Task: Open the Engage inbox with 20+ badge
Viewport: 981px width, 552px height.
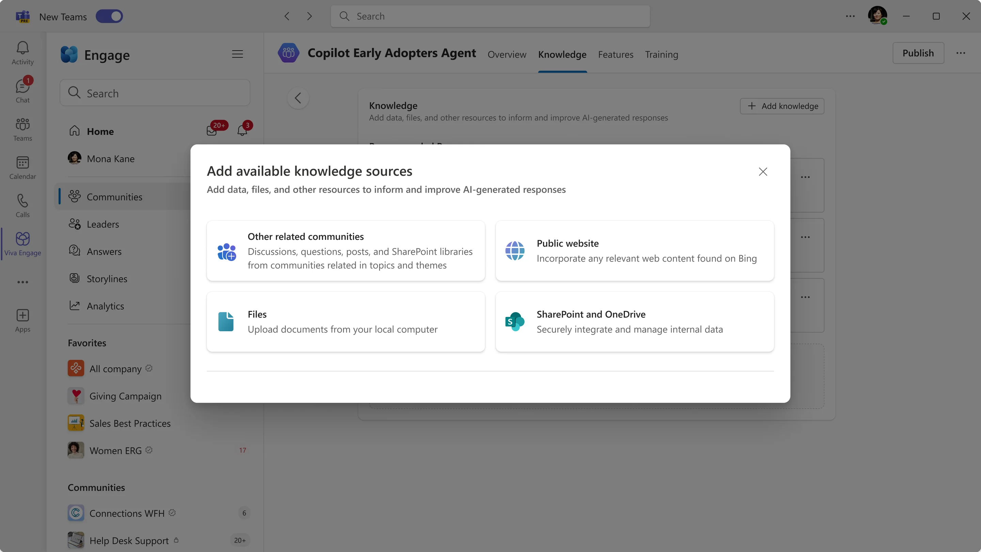Action: point(212,131)
